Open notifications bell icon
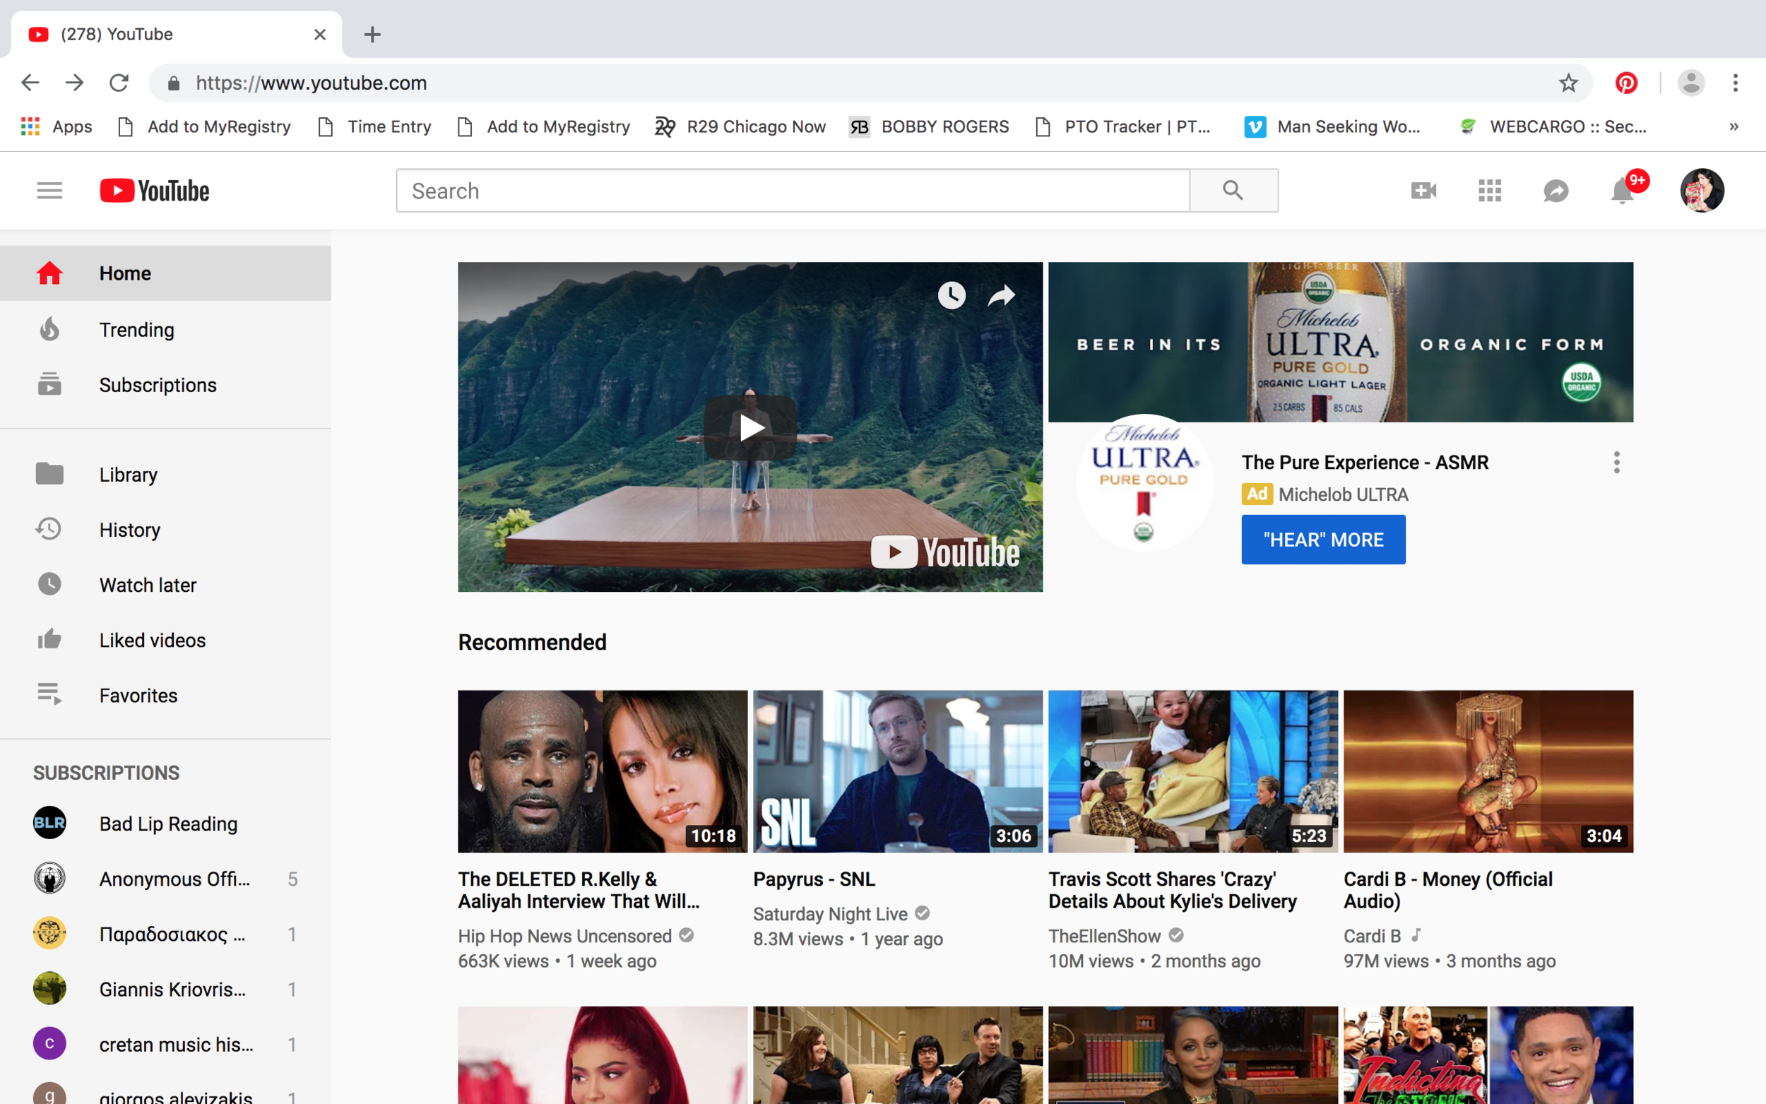The image size is (1766, 1104). 1622,191
